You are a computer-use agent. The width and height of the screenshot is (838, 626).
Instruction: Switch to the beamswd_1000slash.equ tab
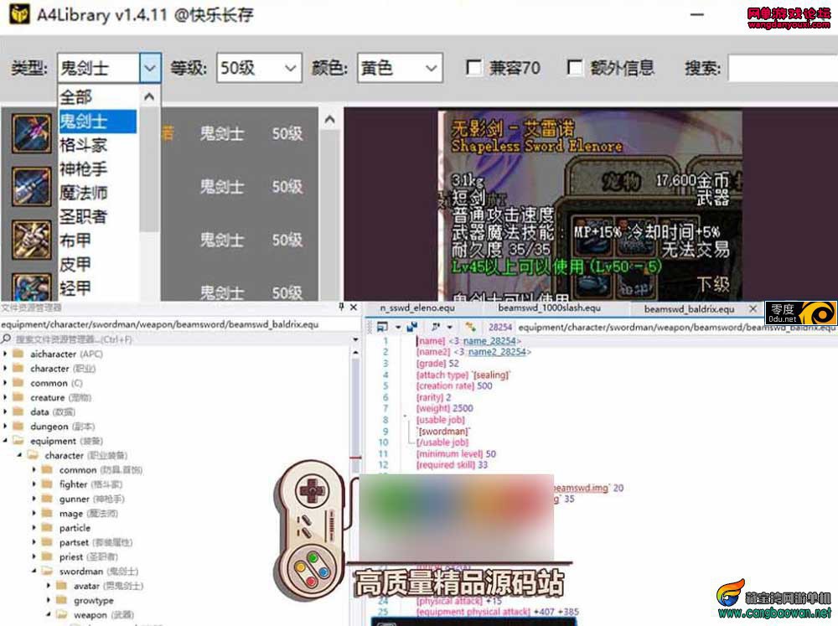pos(550,308)
